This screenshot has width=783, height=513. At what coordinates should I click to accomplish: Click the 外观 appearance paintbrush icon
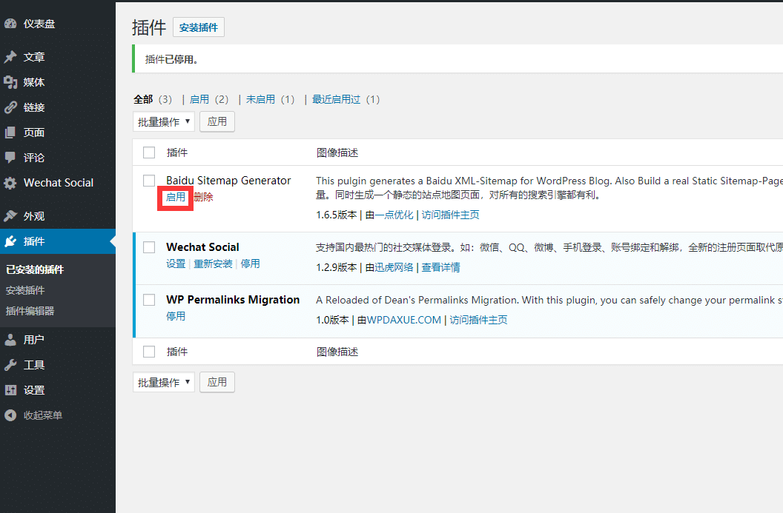(11, 215)
